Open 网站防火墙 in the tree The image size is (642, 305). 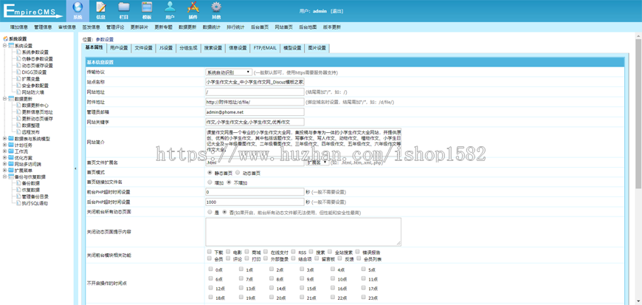(x=32, y=92)
